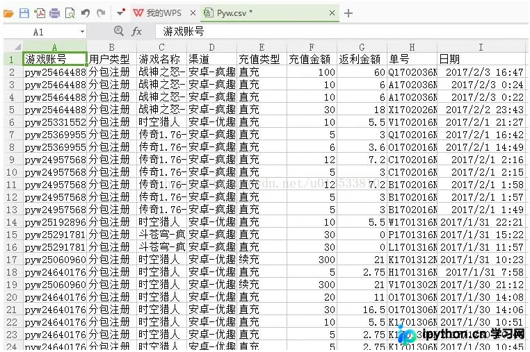Click cell 安卓-优趣 in row 6
The height and width of the screenshot is (352, 530).
[x=212, y=122]
